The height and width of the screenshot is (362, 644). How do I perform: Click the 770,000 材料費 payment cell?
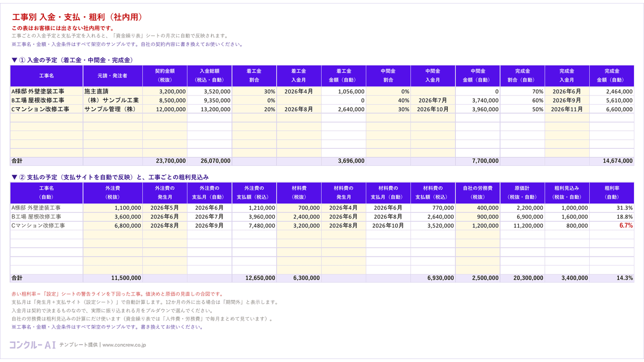coord(433,208)
